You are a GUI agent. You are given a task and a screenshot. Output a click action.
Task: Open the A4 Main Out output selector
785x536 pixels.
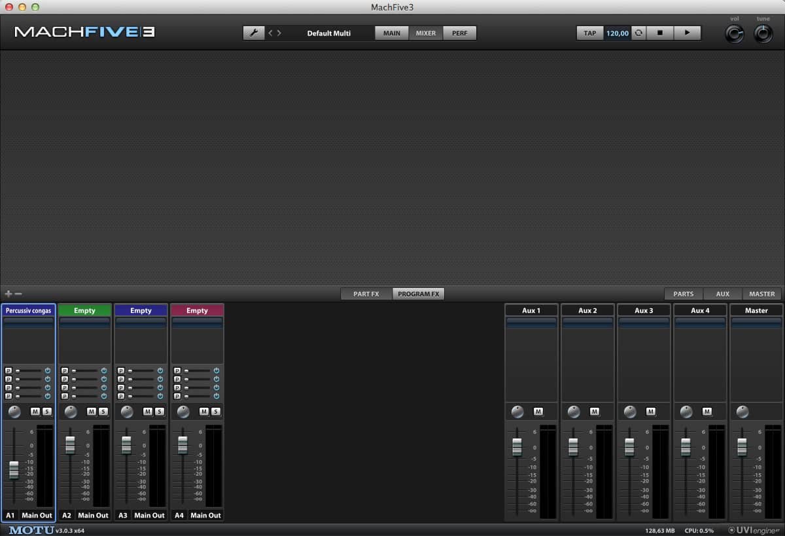tap(205, 515)
